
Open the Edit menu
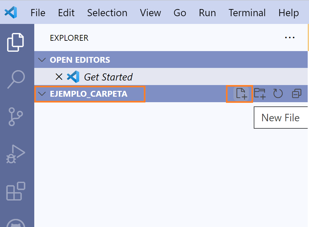click(x=66, y=13)
